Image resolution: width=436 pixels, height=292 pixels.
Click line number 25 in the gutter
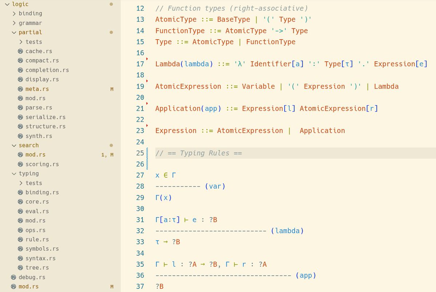(x=140, y=153)
